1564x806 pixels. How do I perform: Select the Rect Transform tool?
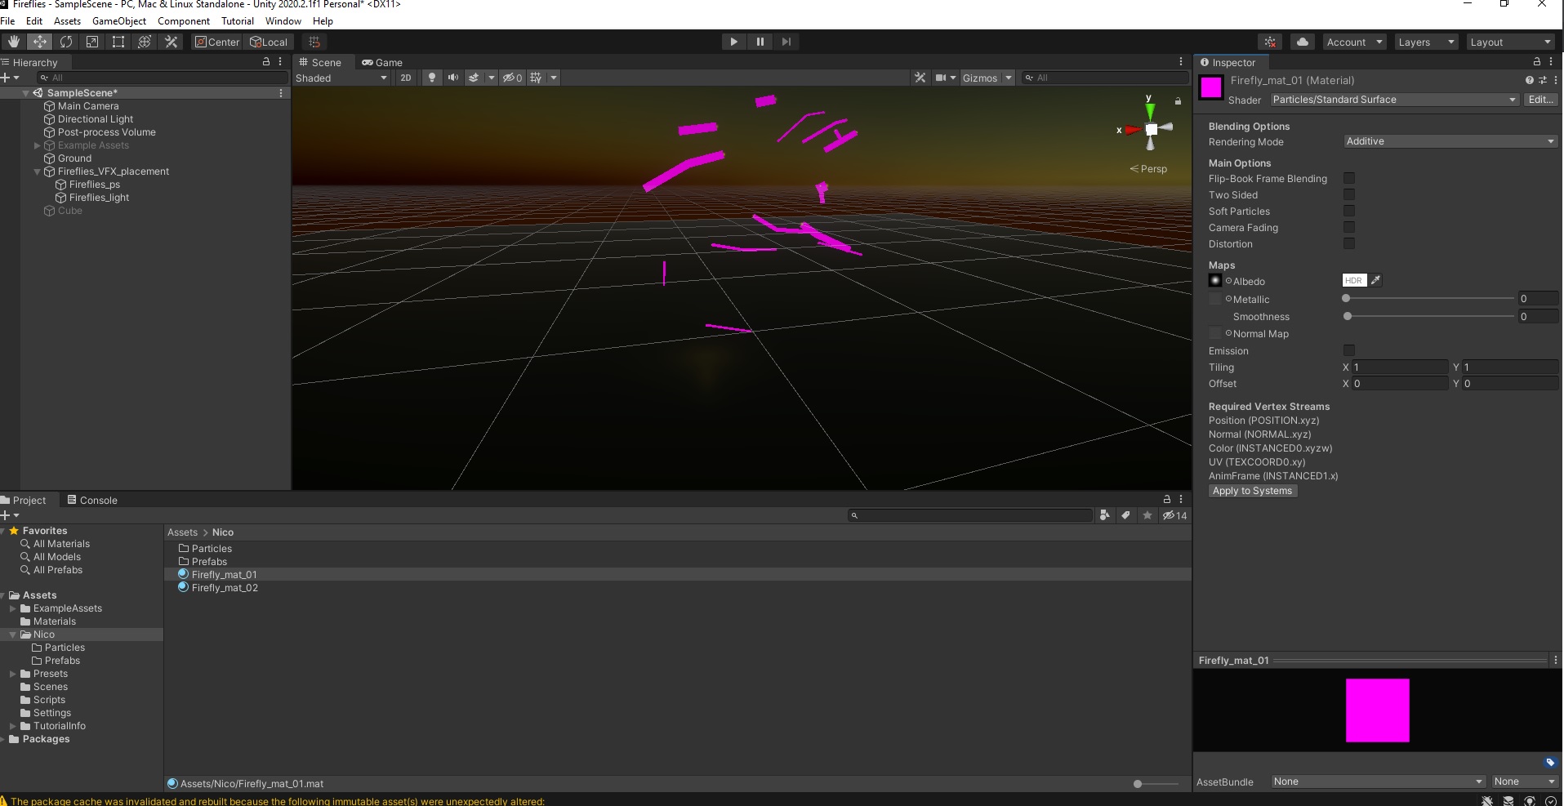coord(118,42)
